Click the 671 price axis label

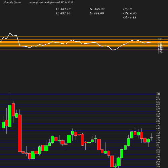click(158, 99)
